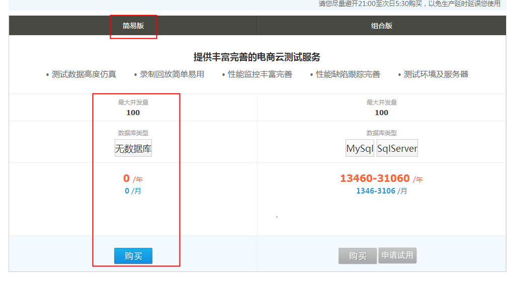This screenshot has height=289, width=511.
Task: Click the 测试环境及服务器 feature text
Action: [436, 74]
